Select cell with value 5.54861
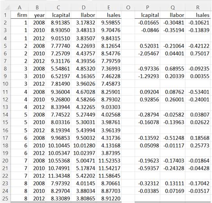 coord(58,69)
